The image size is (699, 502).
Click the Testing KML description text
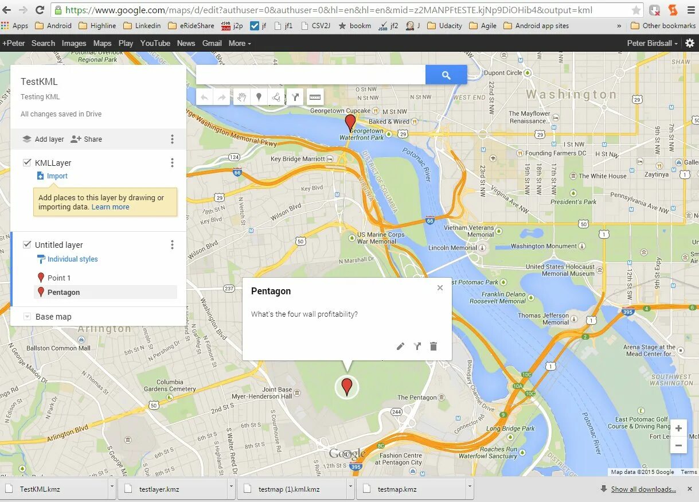click(40, 97)
